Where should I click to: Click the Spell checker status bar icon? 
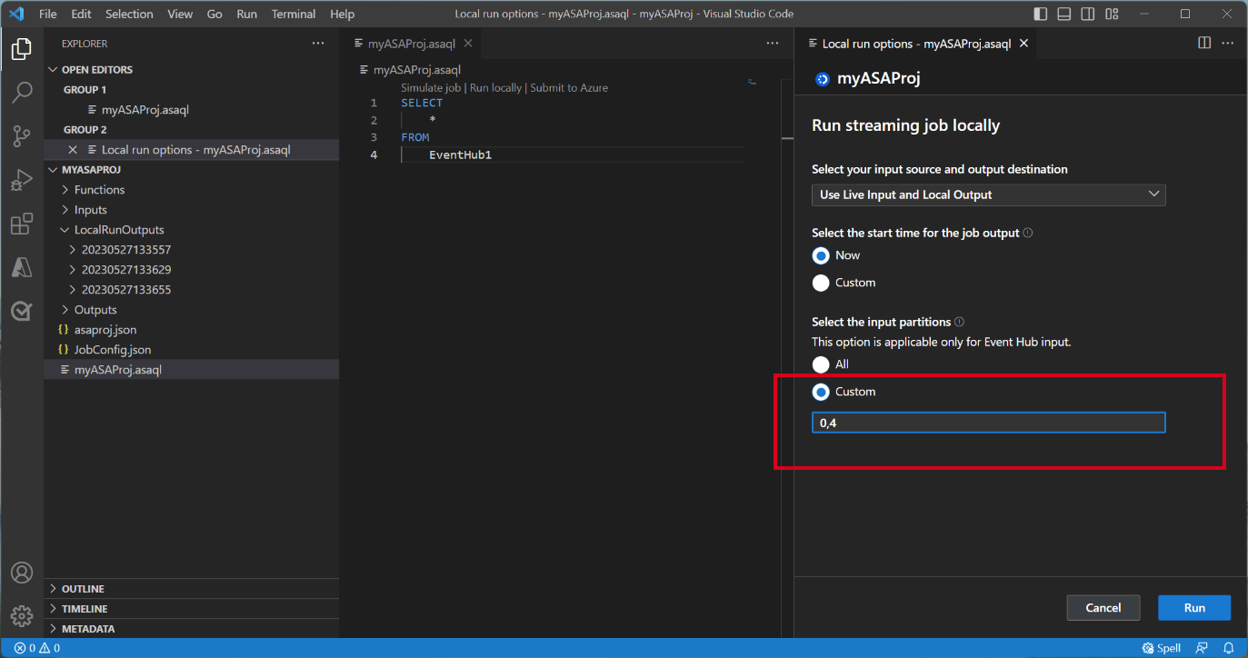pyautogui.click(x=1160, y=647)
